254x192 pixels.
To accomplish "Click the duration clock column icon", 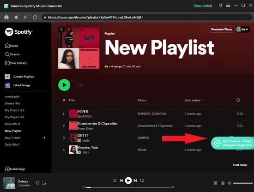I will click(x=238, y=100).
